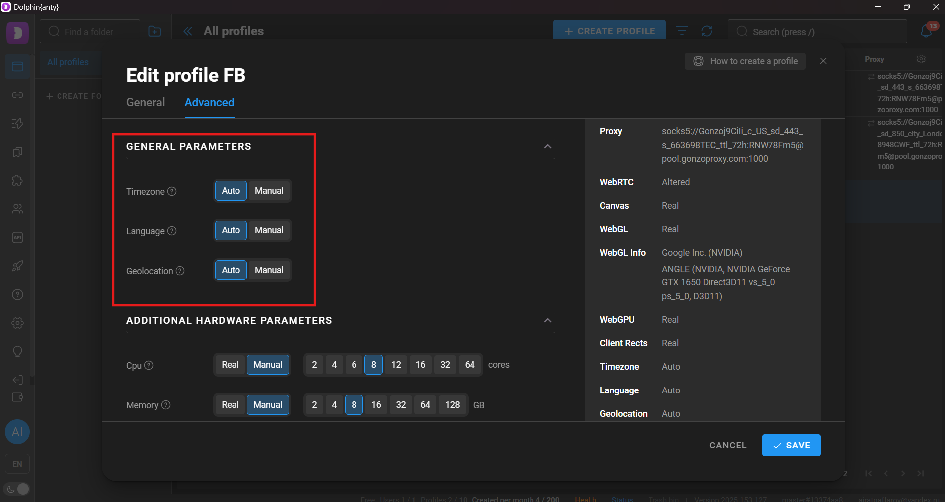Select 16 GB memory option
The height and width of the screenshot is (502, 945).
[x=376, y=405]
